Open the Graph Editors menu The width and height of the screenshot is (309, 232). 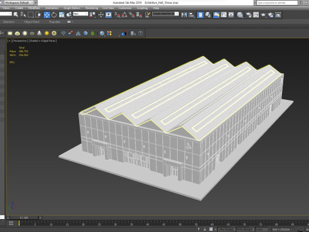click(71, 8)
